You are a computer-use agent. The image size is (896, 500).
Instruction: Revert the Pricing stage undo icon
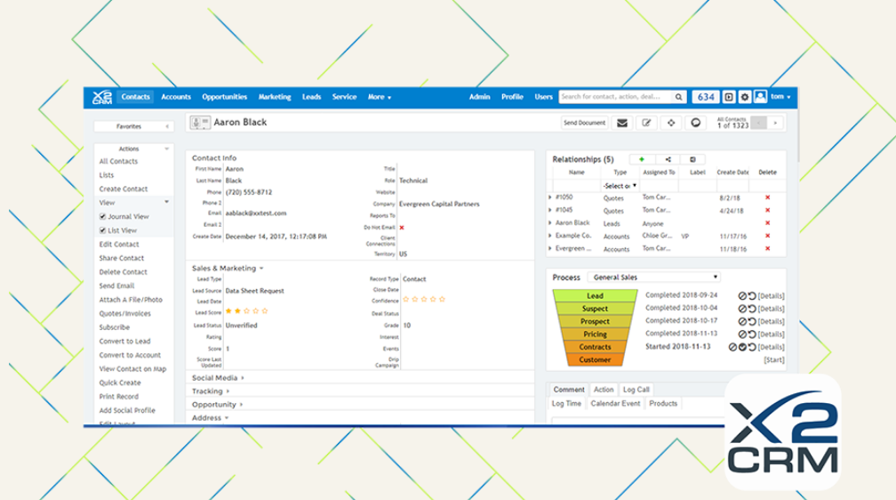(752, 335)
